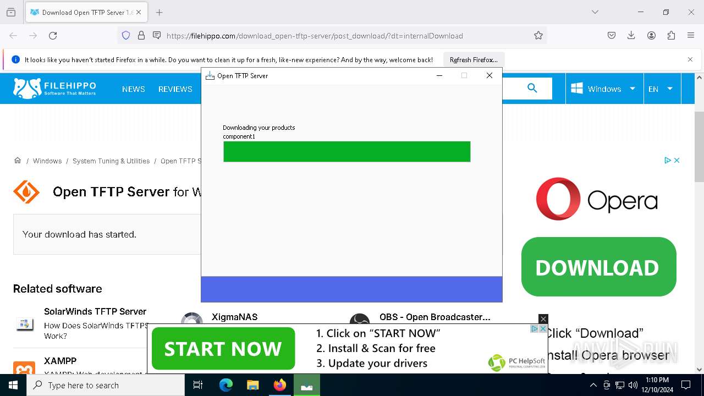Open the Windows platform dropdown
The image size is (704, 396).
point(604,89)
